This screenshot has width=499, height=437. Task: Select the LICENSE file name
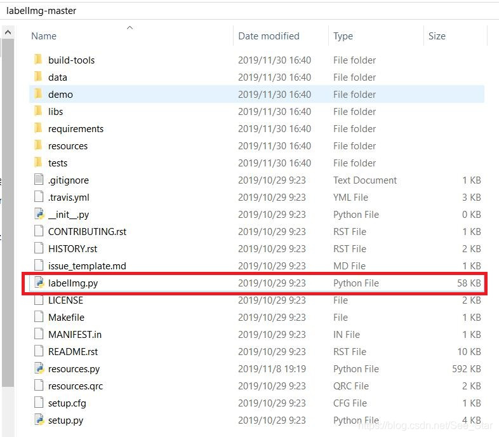(x=65, y=300)
